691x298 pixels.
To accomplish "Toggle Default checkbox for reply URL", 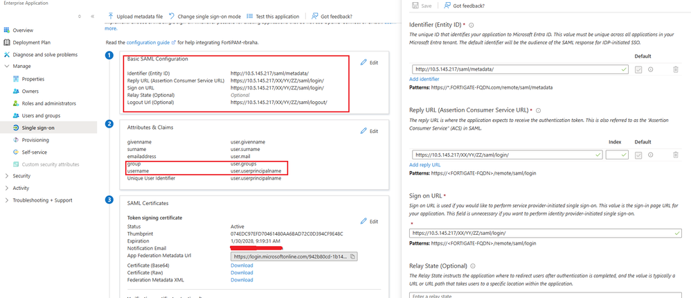I will click(638, 155).
